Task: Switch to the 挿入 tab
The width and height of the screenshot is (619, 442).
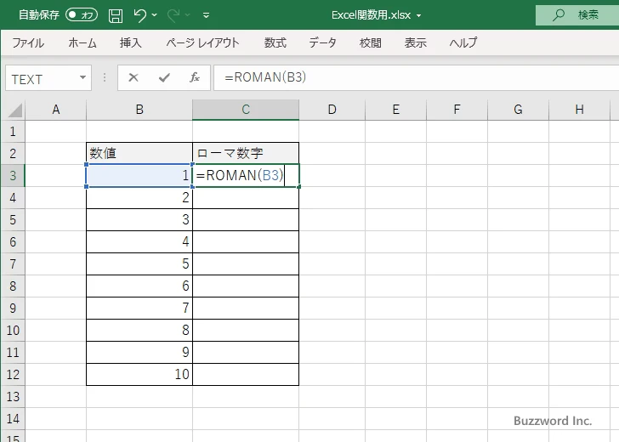Action: (131, 42)
